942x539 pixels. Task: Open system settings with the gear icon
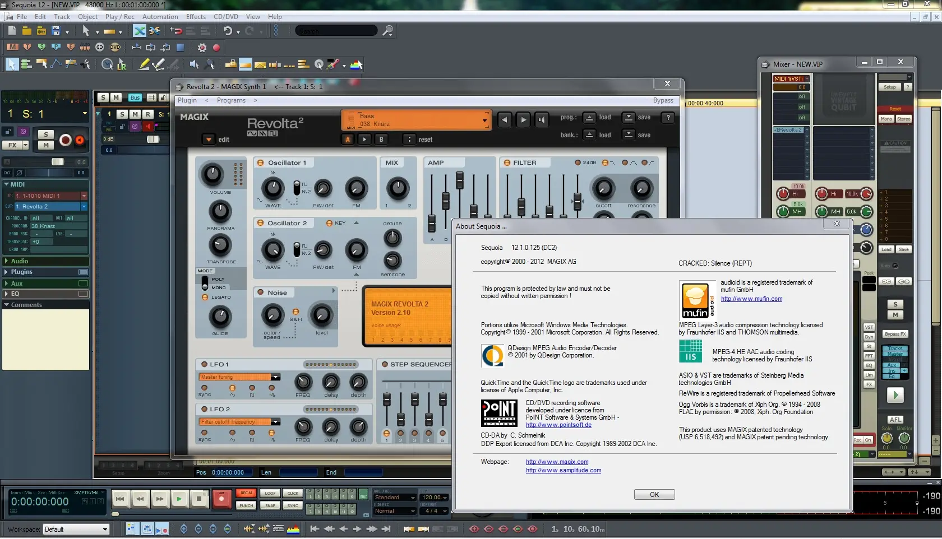pyautogui.click(x=202, y=48)
